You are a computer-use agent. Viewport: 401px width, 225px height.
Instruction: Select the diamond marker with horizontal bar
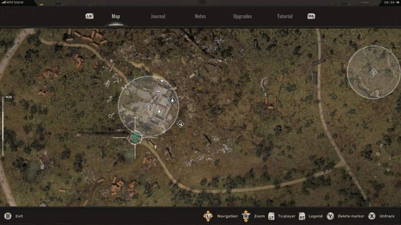(158, 90)
